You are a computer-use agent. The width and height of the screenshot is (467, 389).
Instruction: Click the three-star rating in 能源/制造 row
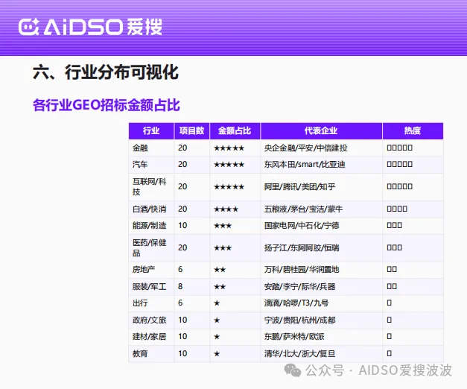point(223,226)
